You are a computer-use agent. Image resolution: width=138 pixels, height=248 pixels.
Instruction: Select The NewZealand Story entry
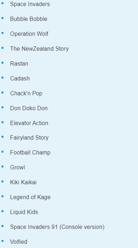point(40,49)
